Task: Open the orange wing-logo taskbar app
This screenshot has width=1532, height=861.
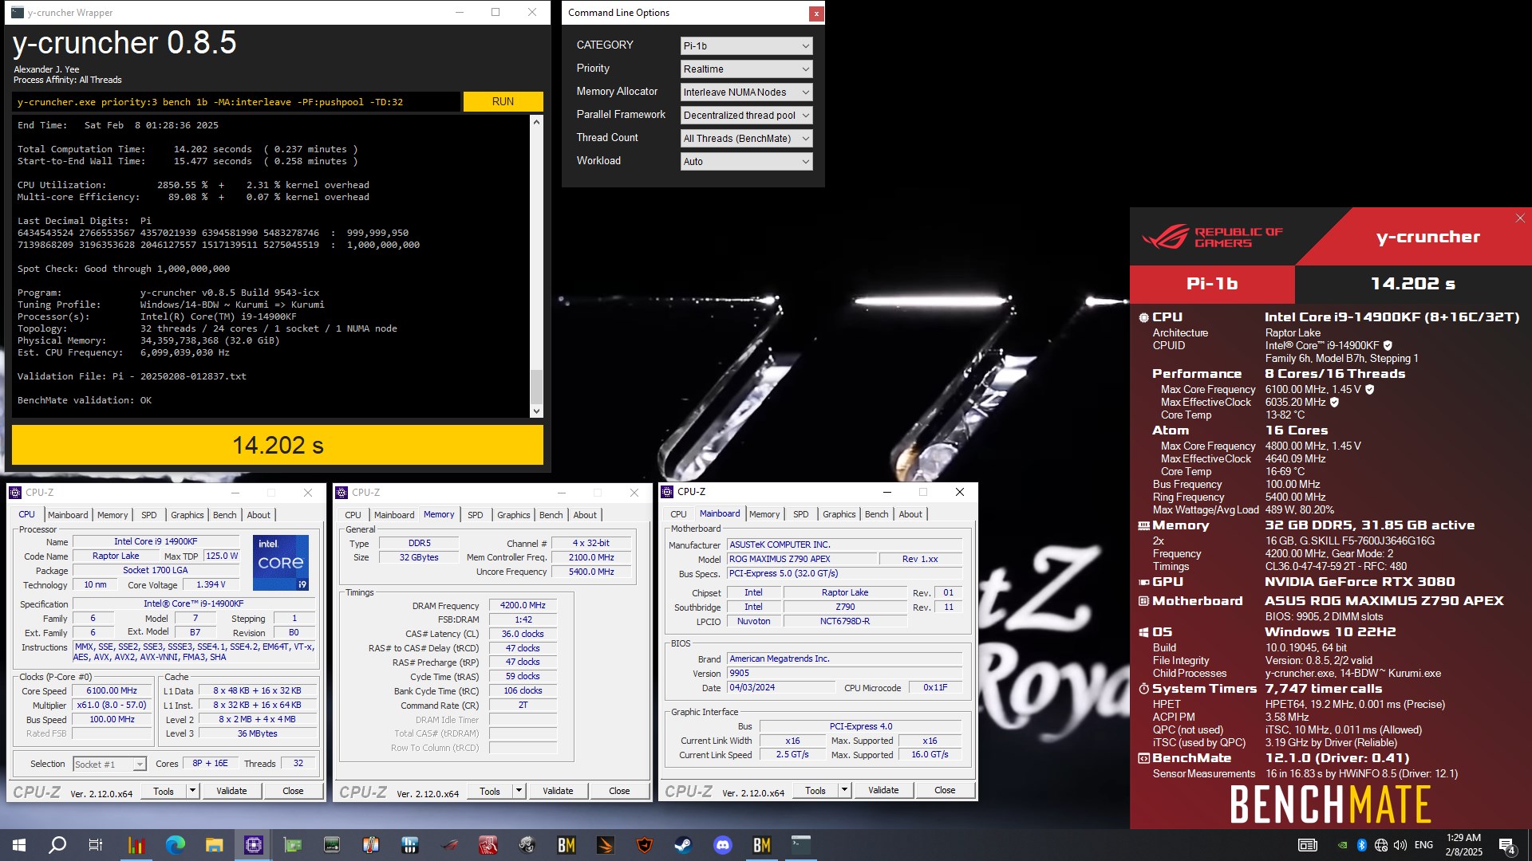Action: coord(606,845)
